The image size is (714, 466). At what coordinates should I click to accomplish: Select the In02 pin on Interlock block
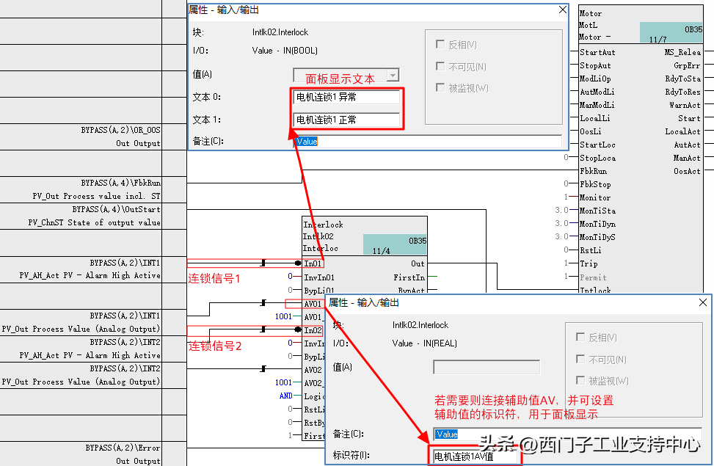pyautogui.click(x=313, y=331)
